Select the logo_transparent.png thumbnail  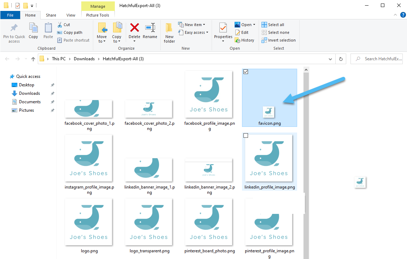tap(149, 222)
